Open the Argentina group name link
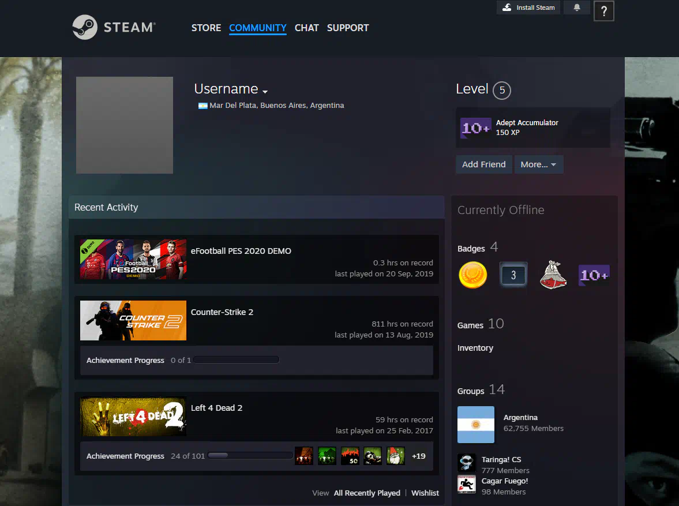This screenshot has width=679, height=506. pyautogui.click(x=520, y=418)
